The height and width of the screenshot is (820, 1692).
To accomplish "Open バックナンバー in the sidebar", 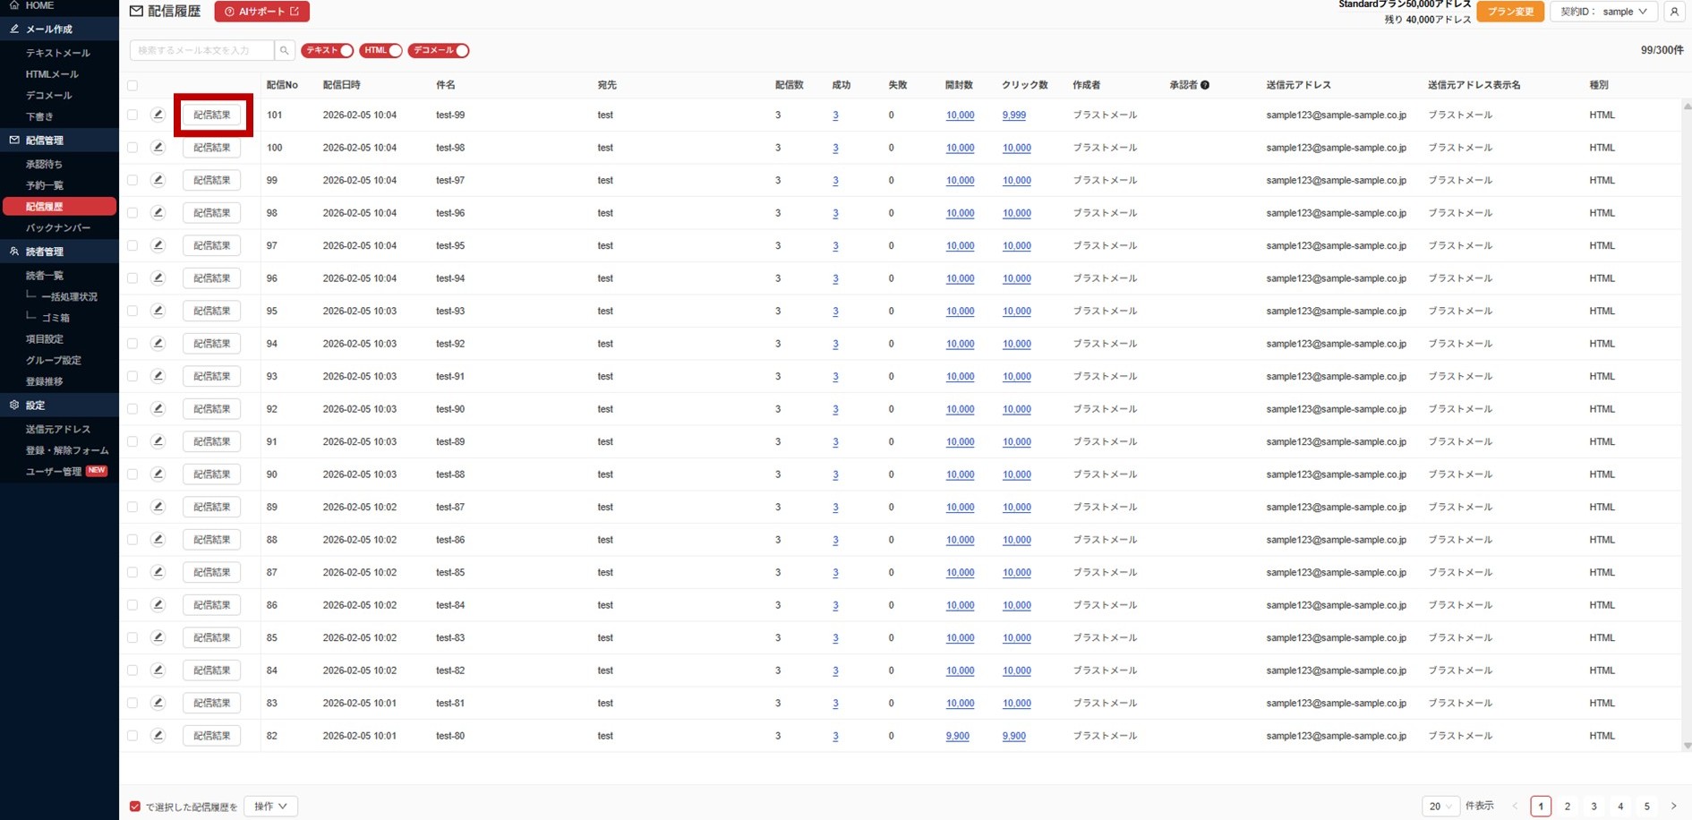I will pos(58,228).
